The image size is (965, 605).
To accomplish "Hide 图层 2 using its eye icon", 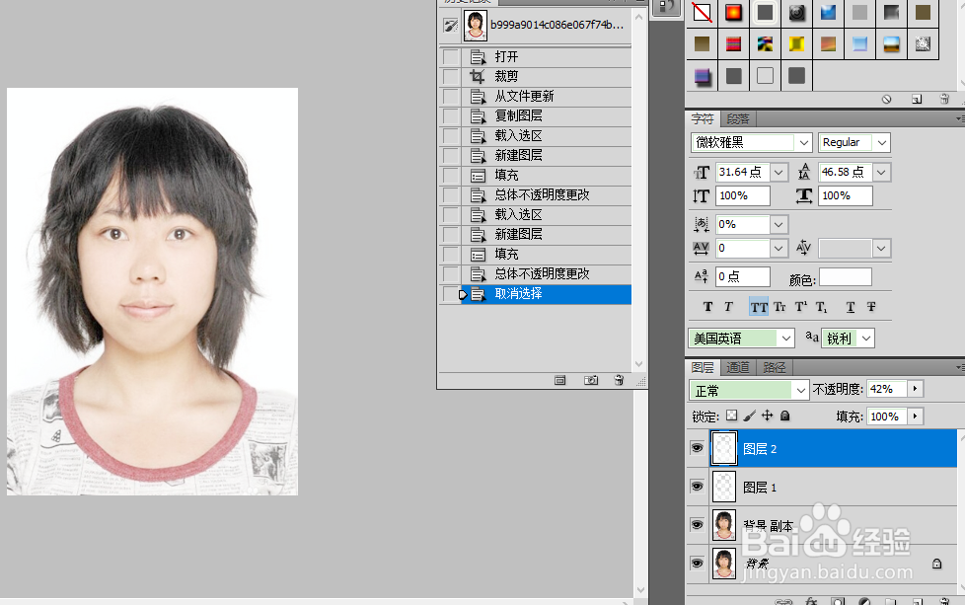I will pos(697,448).
